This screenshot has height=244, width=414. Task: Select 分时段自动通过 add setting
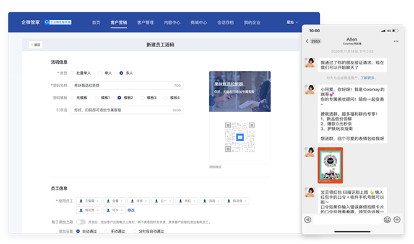[148, 232]
